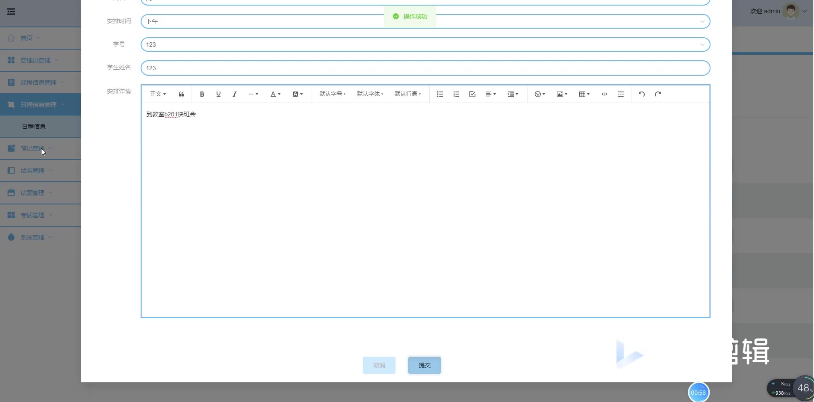
Task: Open 首页 in the sidebar
Action: 40,38
